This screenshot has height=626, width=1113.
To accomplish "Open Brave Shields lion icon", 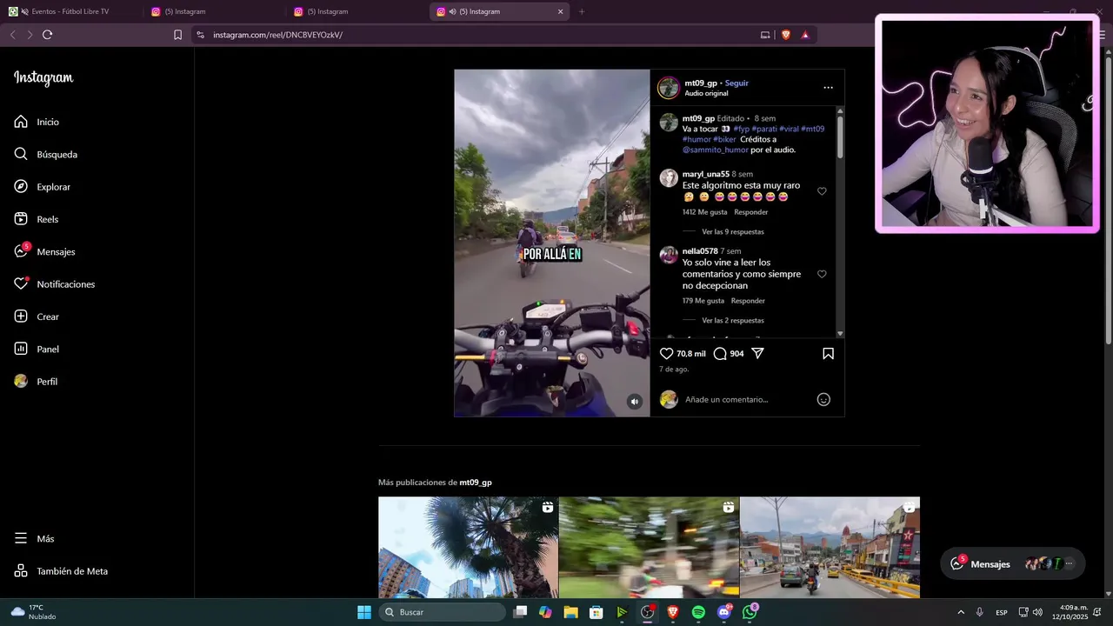I will click(x=786, y=35).
